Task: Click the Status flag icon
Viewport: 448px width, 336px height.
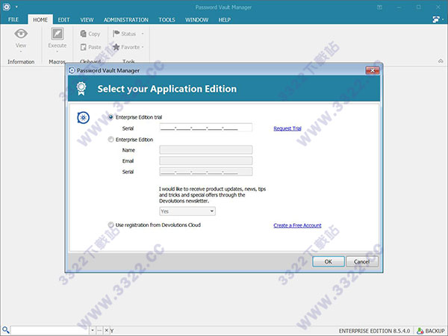Action: tap(116, 34)
